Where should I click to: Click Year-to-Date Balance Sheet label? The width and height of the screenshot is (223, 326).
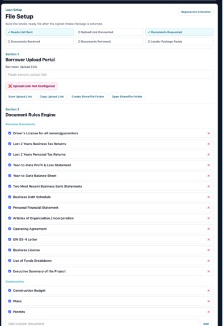tap(35, 176)
